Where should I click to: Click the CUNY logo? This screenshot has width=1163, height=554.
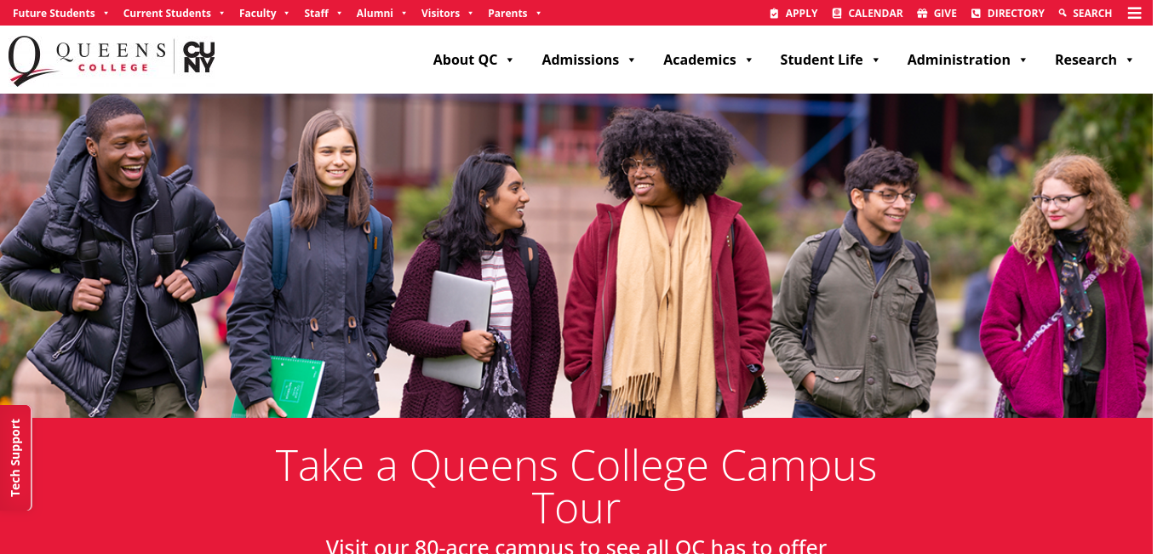[x=199, y=57]
